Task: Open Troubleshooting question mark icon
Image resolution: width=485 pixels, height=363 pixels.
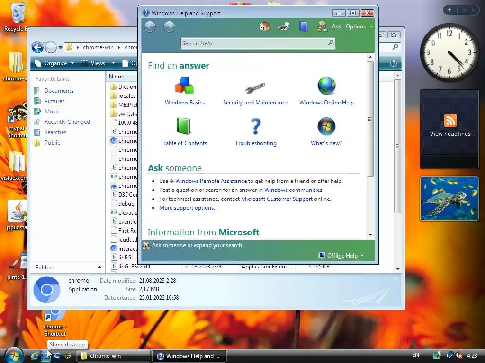Action: pyautogui.click(x=255, y=126)
